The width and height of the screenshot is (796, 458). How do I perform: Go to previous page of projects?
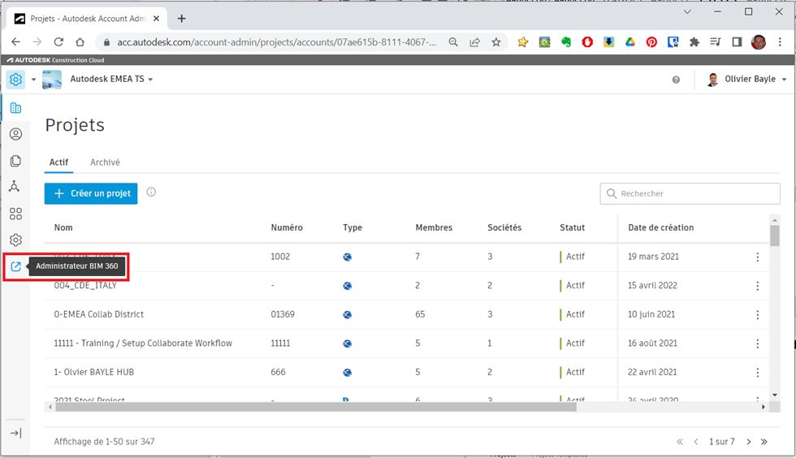pos(696,442)
